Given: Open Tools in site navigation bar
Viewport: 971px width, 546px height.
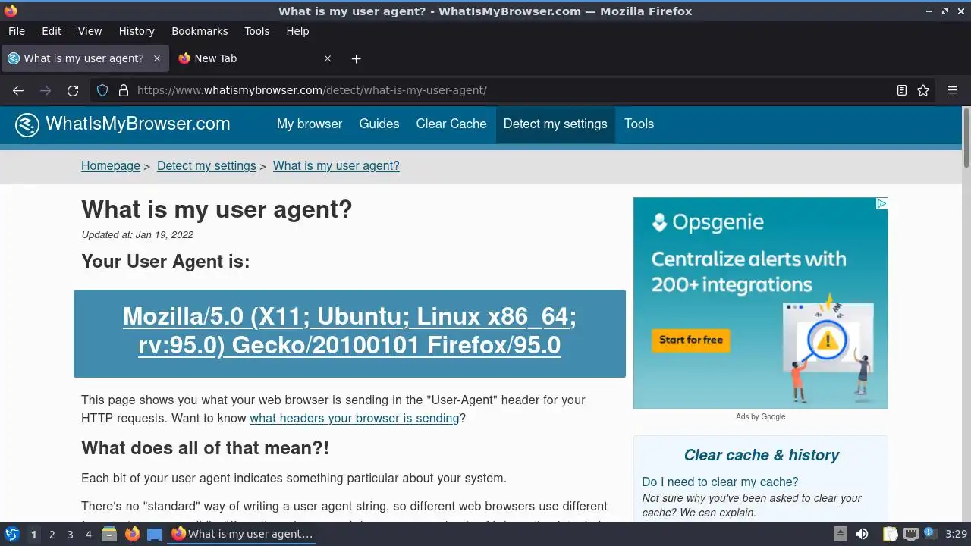Looking at the screenshot, I should (639, 124).
